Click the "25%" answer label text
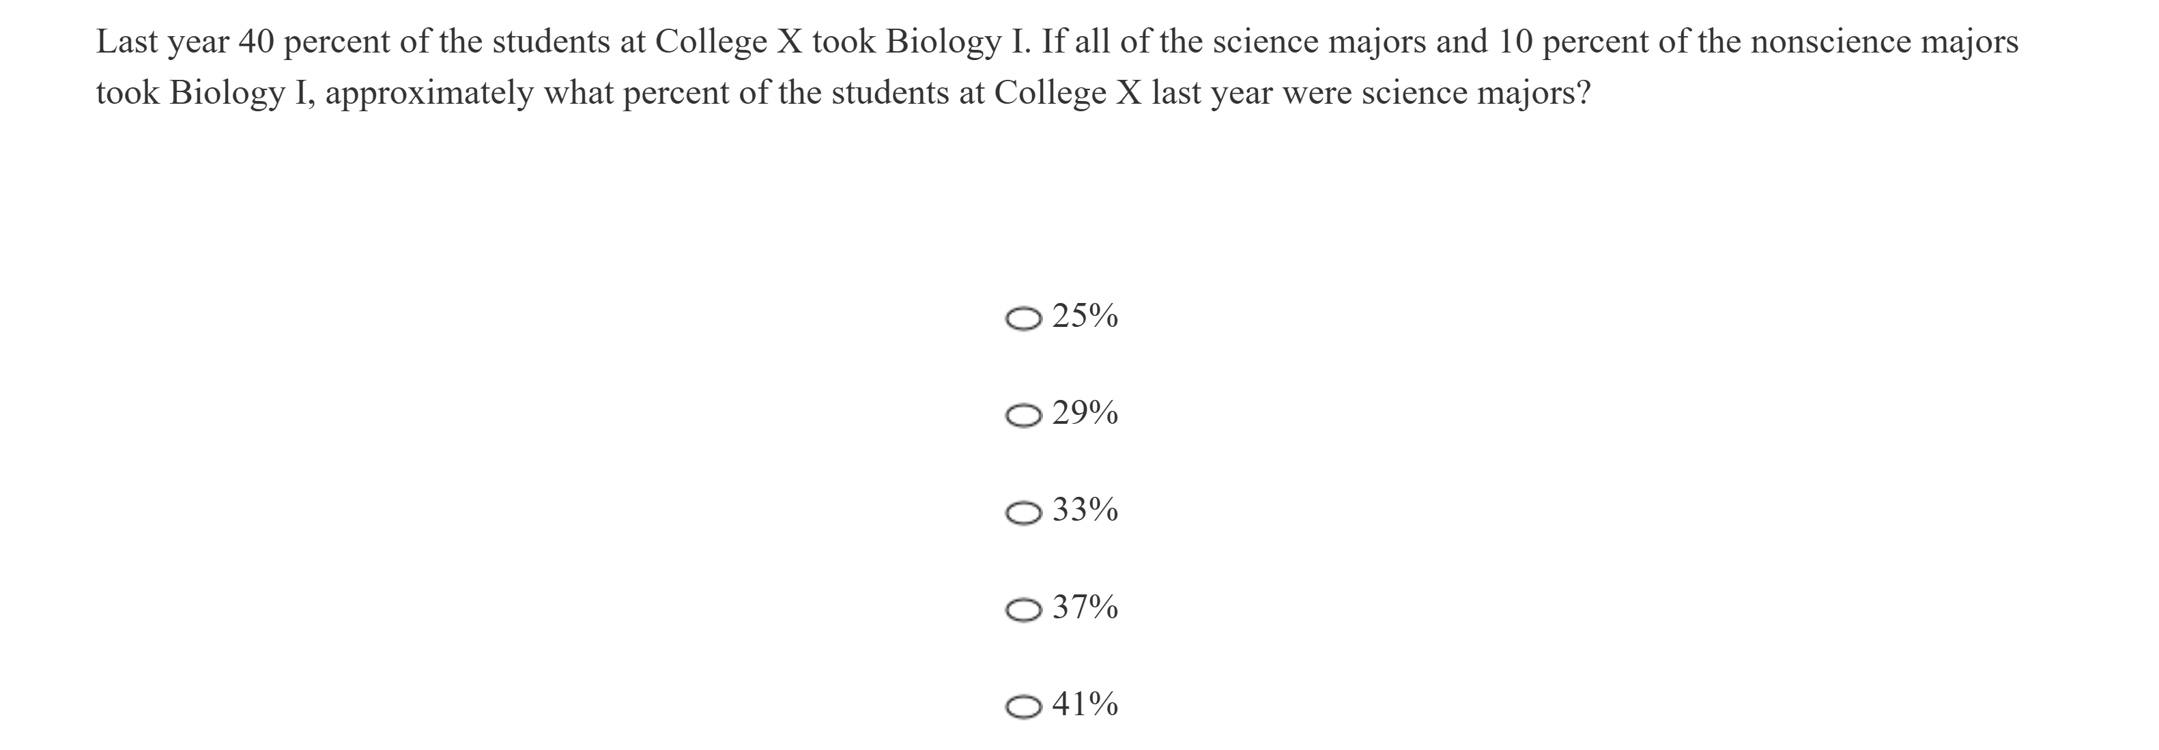The width and height of the screenshot is (2159, 750). click(x=1085, y=316)
